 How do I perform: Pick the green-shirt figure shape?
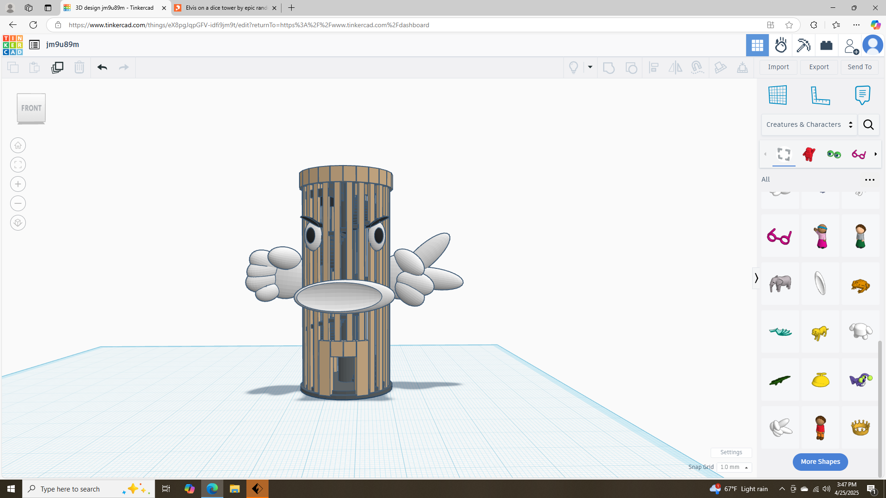861,236
